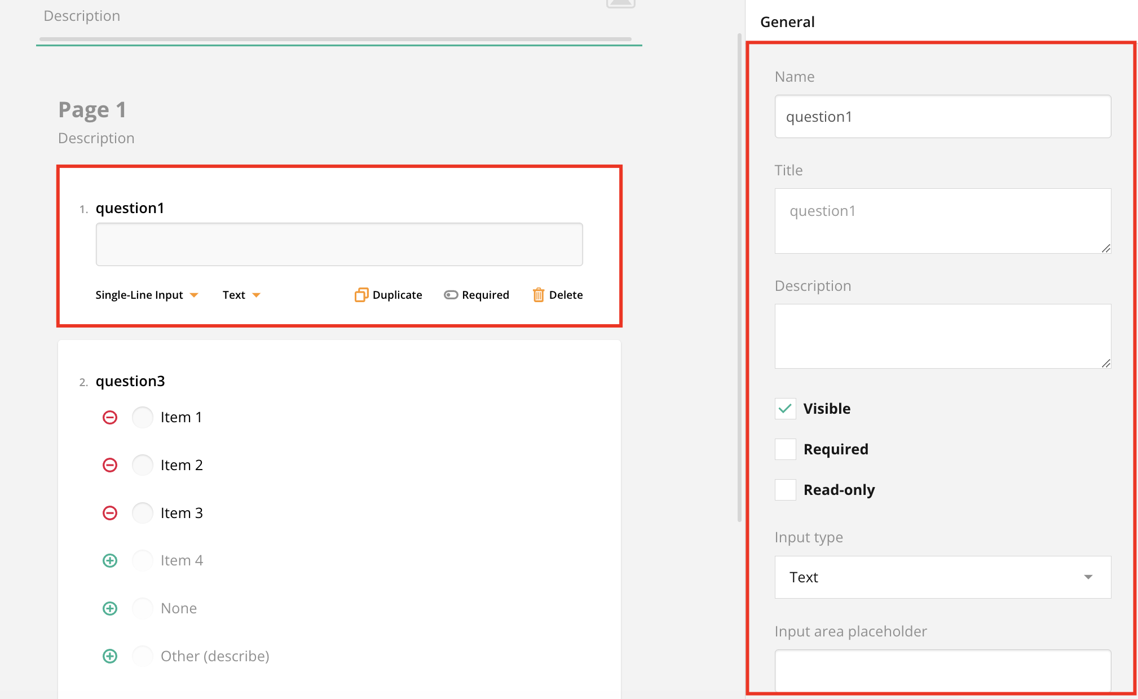
Task: Click the trash Delete icon on question1
Action: [x=539, y=295]
